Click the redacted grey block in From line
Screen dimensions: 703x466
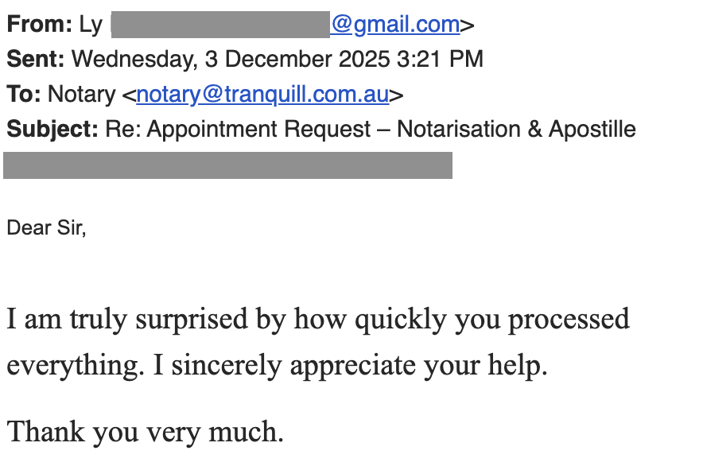tap(220, 25)
